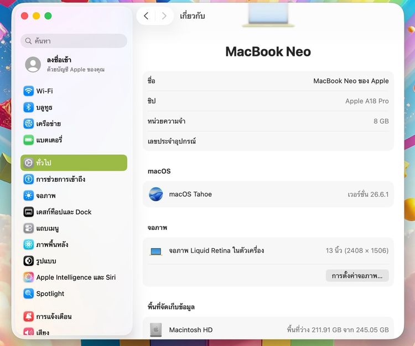Go forward with the right chevron
Viewport: 415px width, 346px height.
[x=164, y=16]
